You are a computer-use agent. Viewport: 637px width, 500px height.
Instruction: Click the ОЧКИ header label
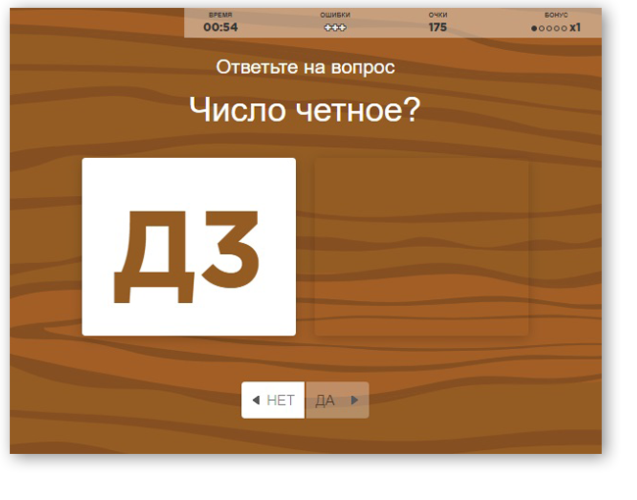click(x=437, y=16)
